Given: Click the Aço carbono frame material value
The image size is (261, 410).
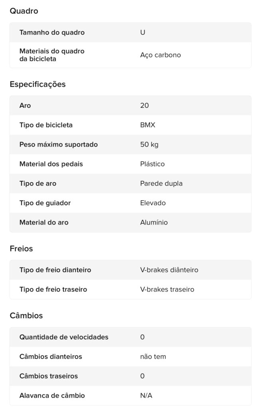Looking at the screenshot, I should click(160, 55).
